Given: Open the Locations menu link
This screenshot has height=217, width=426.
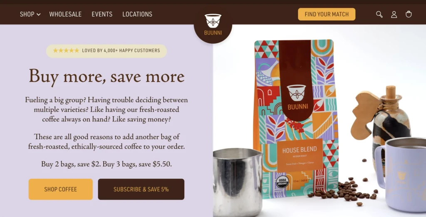Looking at the screenshot, I should [x=137, y=14].
